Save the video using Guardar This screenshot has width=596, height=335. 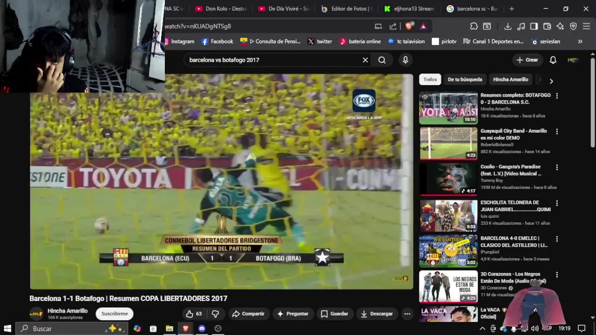[335, 314]
